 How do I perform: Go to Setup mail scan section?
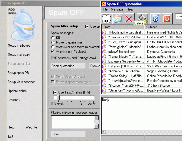tap(19, 55)
